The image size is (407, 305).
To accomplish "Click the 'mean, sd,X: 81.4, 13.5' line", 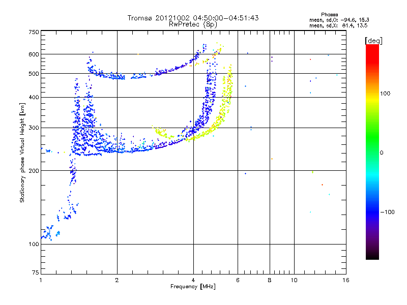I will (338, 25).
